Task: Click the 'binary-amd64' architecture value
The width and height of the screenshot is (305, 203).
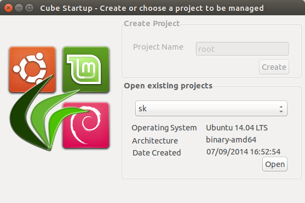Action: pos(231,140)
